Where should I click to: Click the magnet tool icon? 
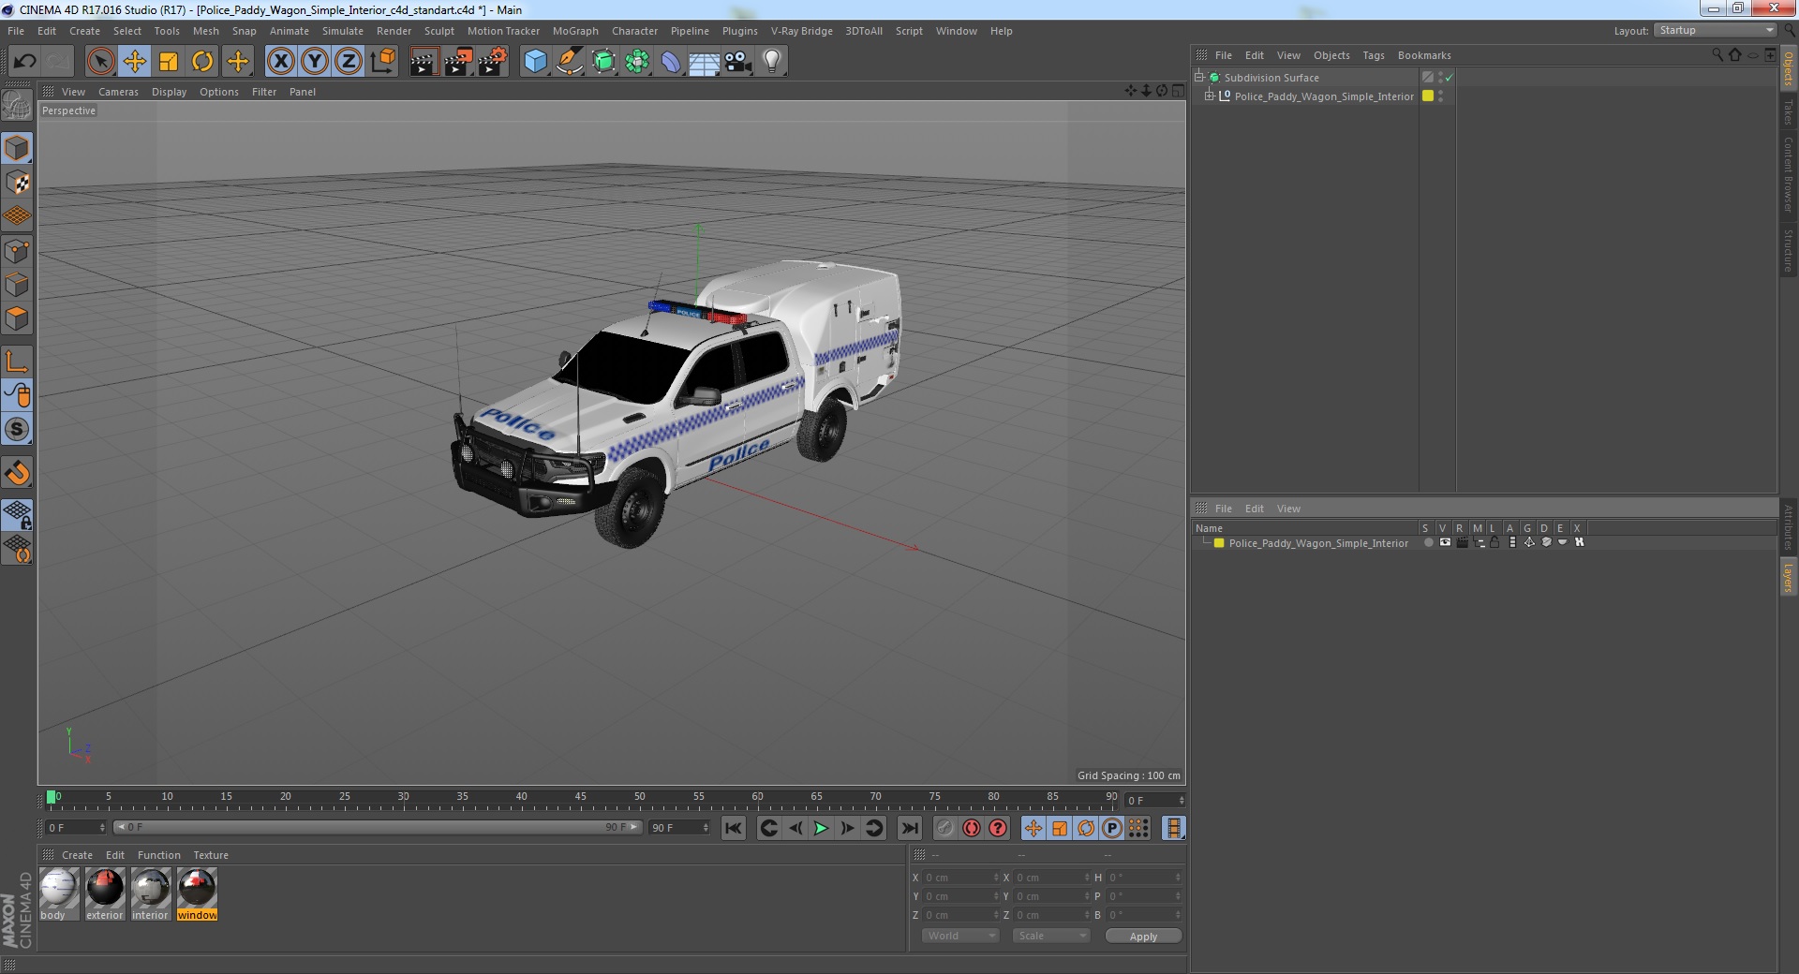17,473
